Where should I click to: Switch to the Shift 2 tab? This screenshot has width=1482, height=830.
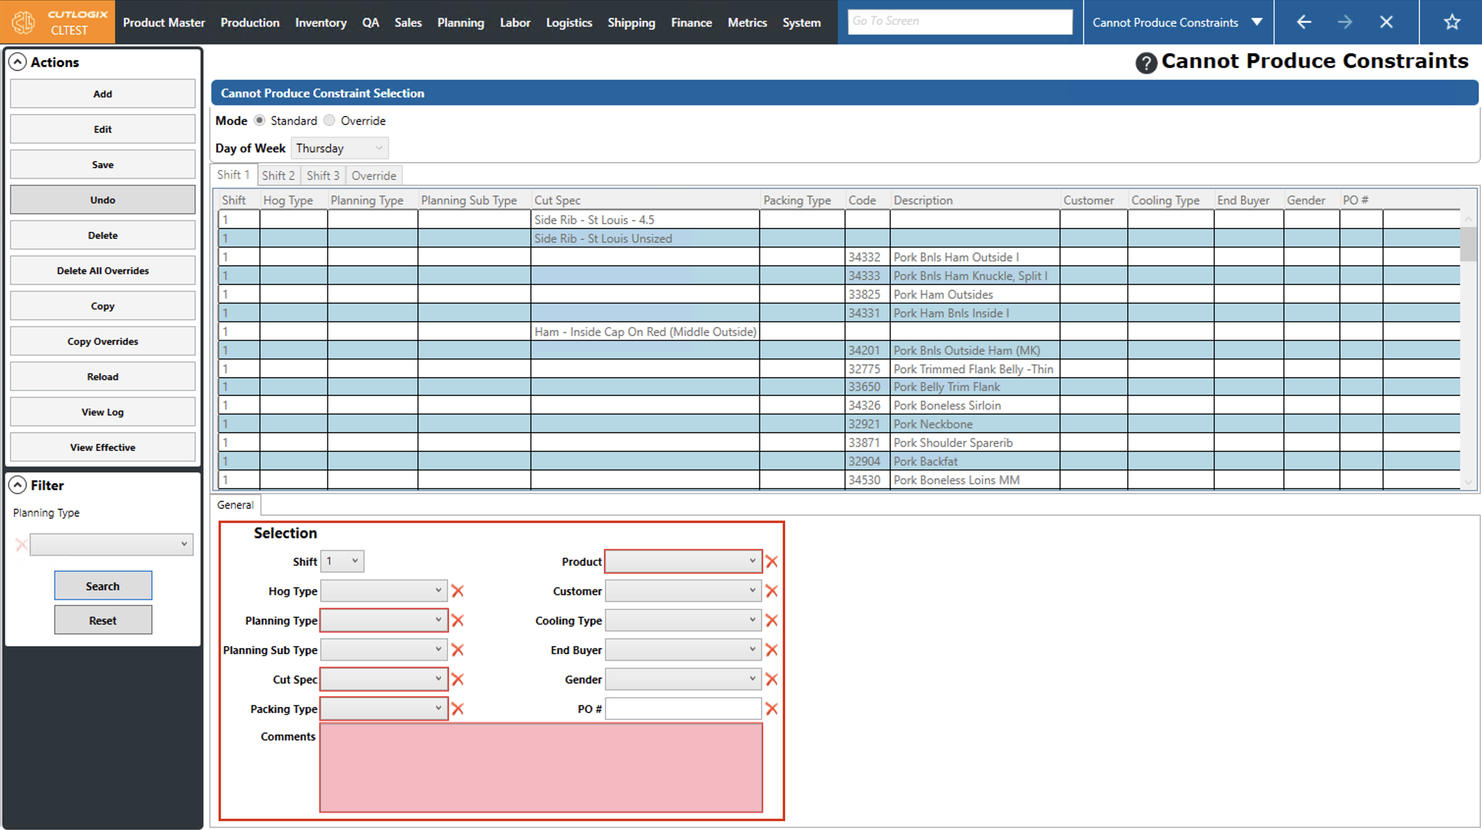click(278, 175)
